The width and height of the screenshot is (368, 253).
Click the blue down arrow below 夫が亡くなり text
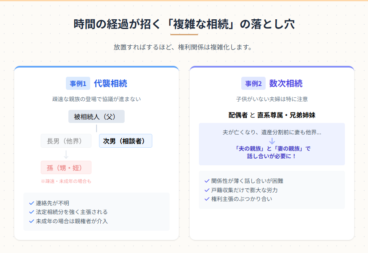tap(272, 141)
